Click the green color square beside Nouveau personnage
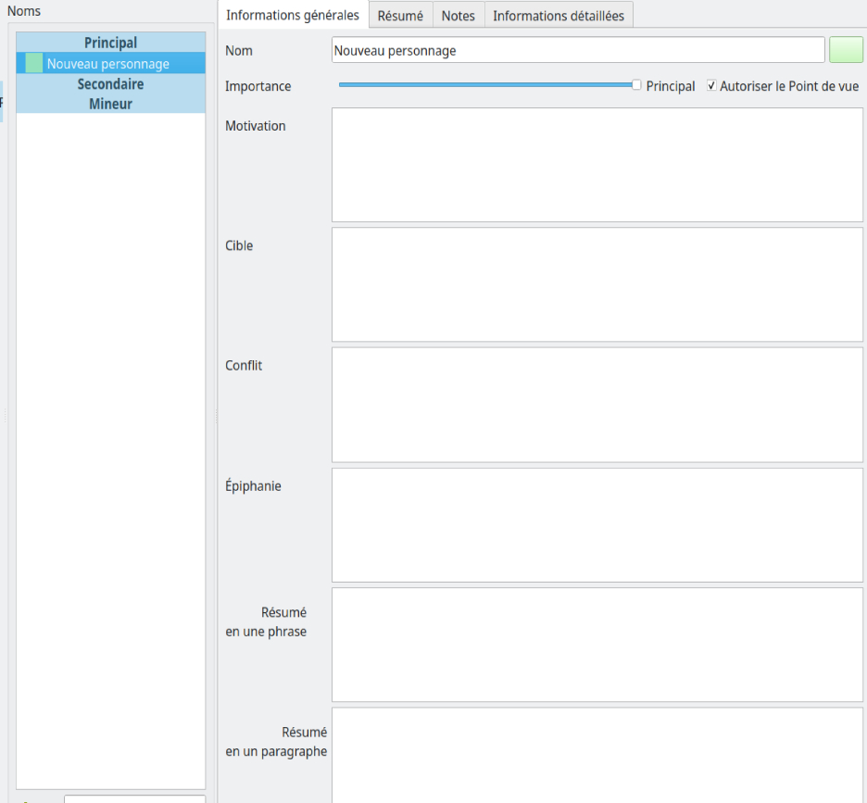 tap(33, 64)
